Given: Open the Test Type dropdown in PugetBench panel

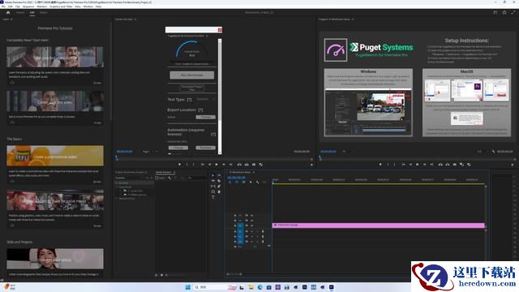Looking at the screenshot, I should pyautogui.click(x=205, y=99).
